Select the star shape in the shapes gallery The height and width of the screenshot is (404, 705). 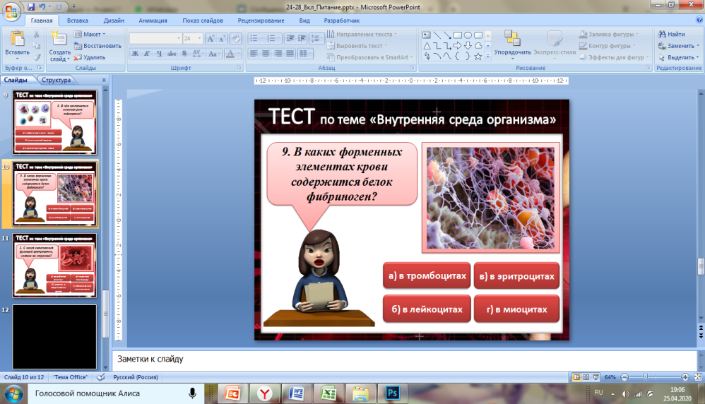click(x=478, y=56)
